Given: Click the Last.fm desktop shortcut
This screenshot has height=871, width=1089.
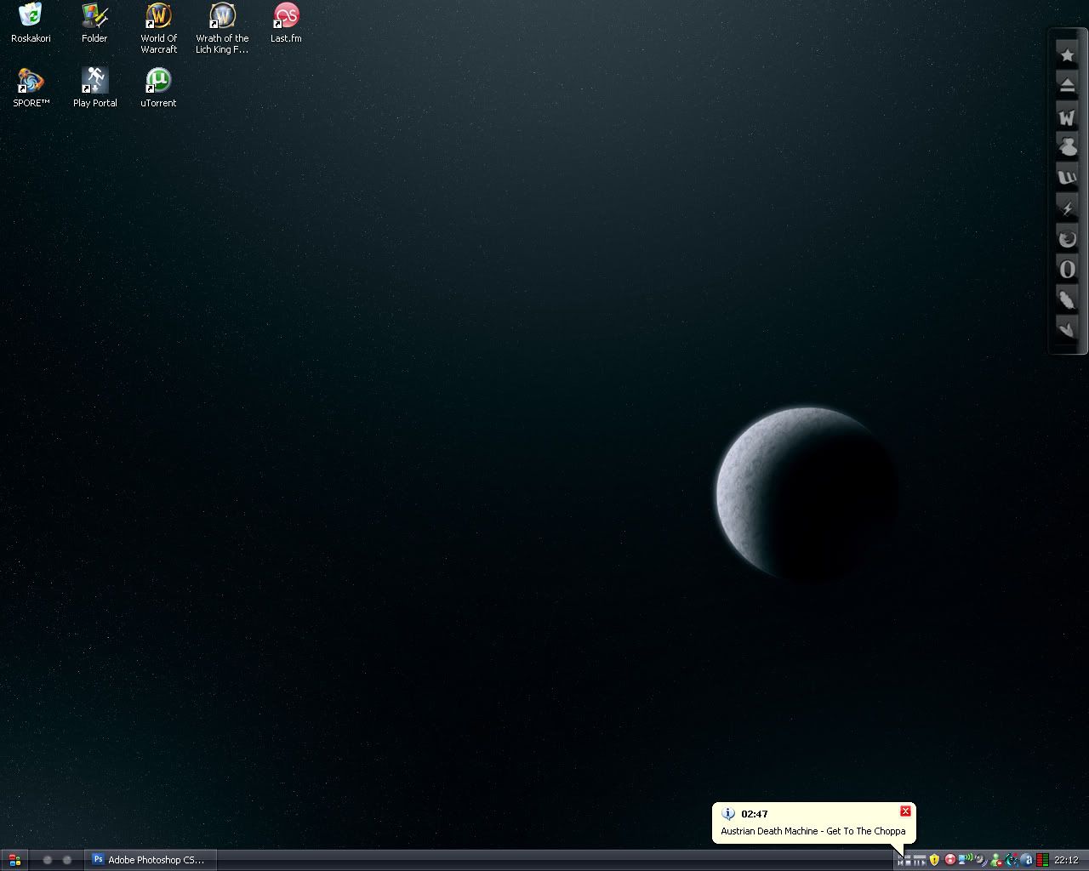Looking at the screenshot, I should [286, 16].
